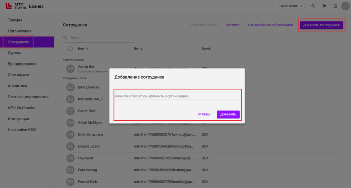Click the DL avatar of Dwight Larson
This screenshot has width=351, height=188.
click(70, 147)
